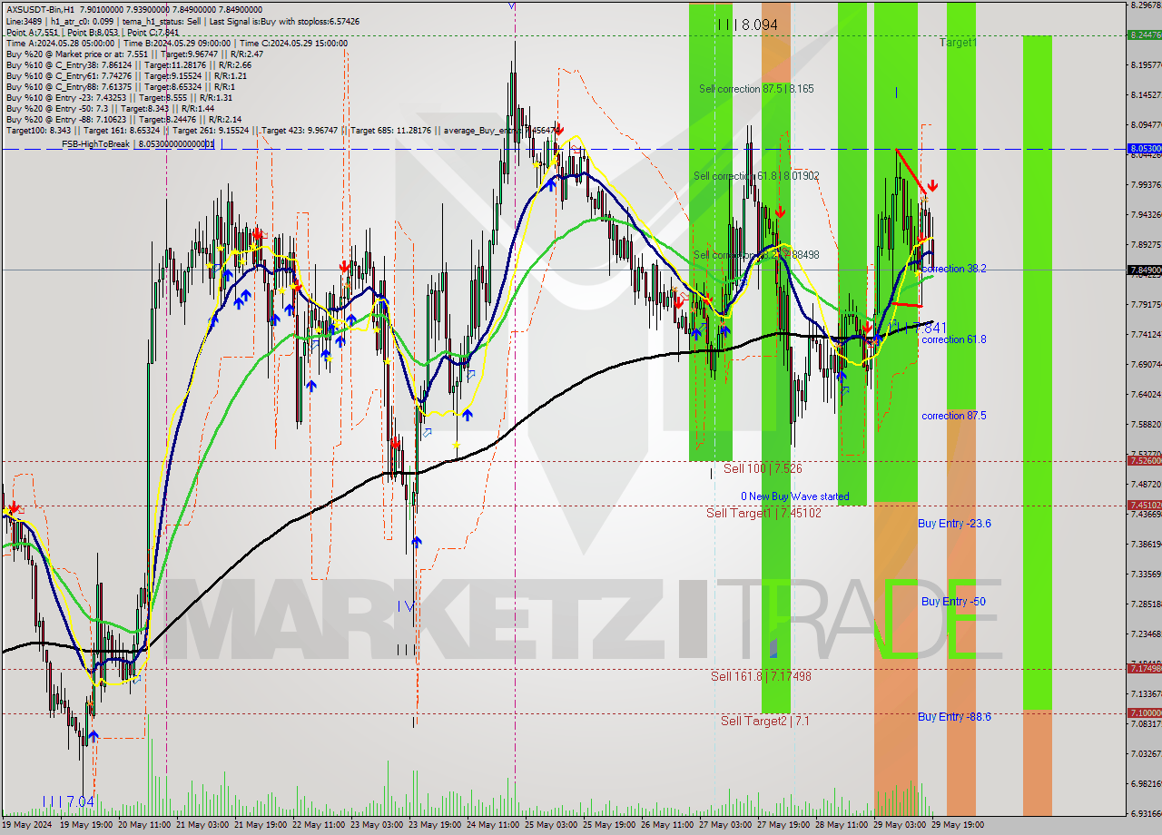This screenshot has width=1162, height=835.
Task: Click the red 7.17498 price tag
Action: tap(1145, 668)
